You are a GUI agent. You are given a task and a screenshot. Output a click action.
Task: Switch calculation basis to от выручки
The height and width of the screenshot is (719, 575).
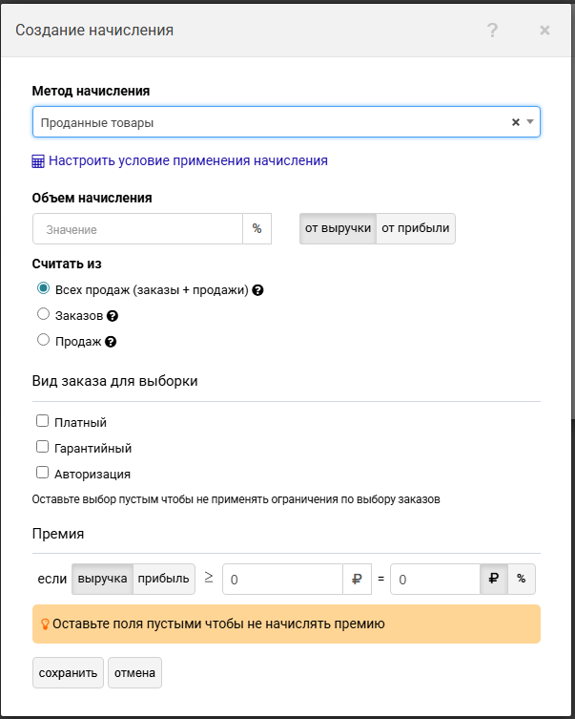pyautogui.click(x=338, y=229)
